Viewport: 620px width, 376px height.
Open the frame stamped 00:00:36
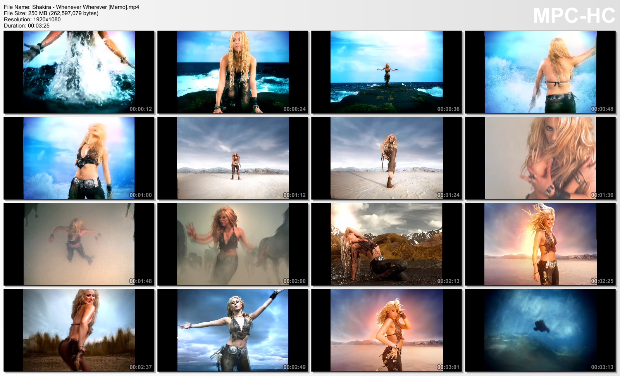pyautogui.click(x=387, y=72)
